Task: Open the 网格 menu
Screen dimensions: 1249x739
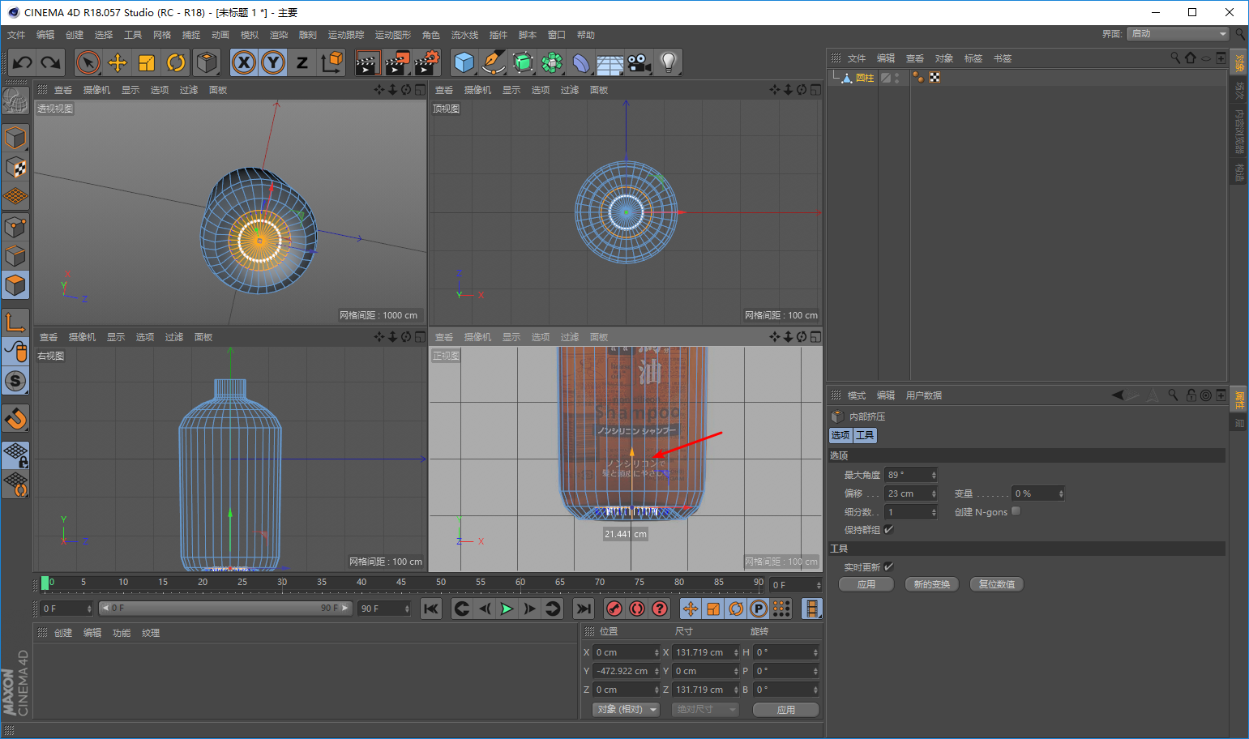Action: coord(162,35)
